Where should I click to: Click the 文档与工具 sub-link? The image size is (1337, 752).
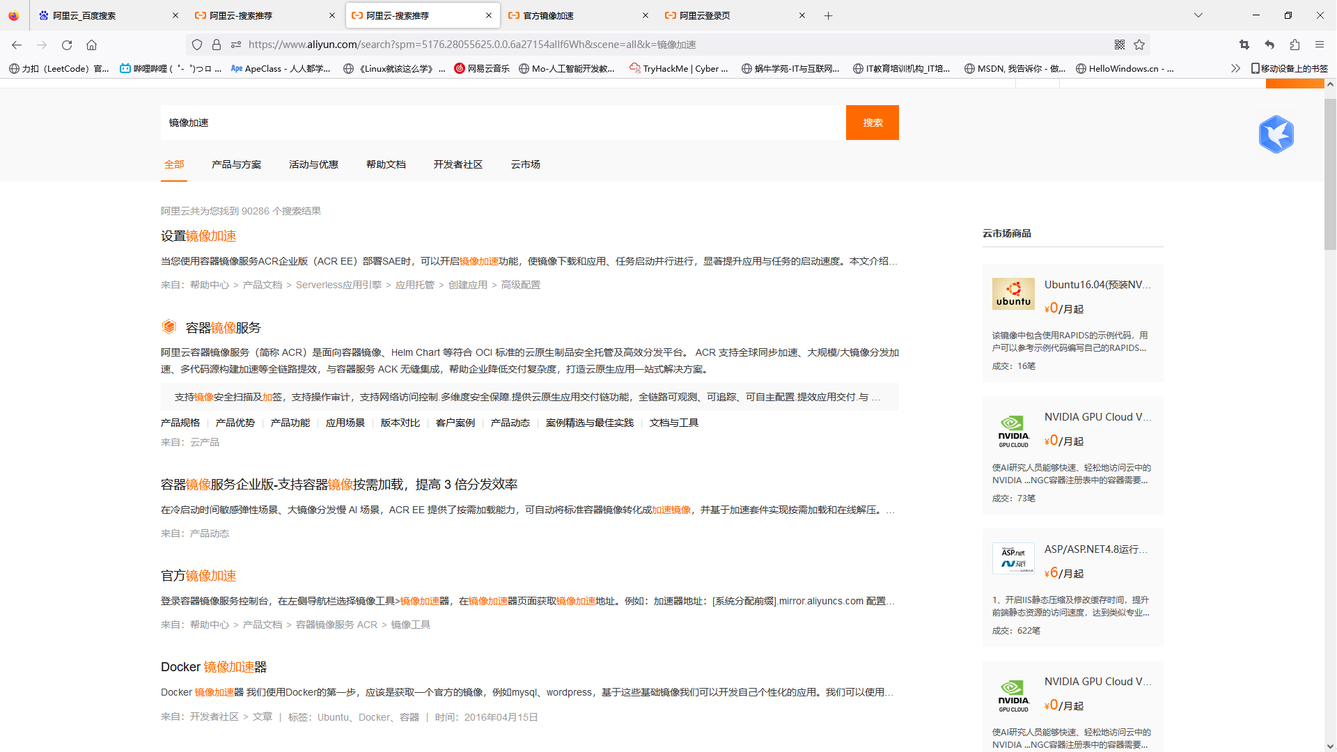click(x=674, y=423)
